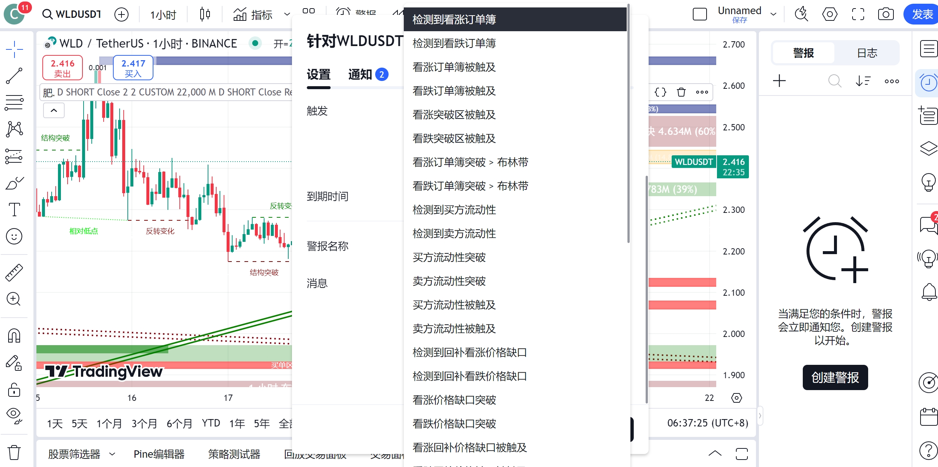Click the 发表 publish button
The width and height of the screenshot is (938, 467).
pos(921,14)
